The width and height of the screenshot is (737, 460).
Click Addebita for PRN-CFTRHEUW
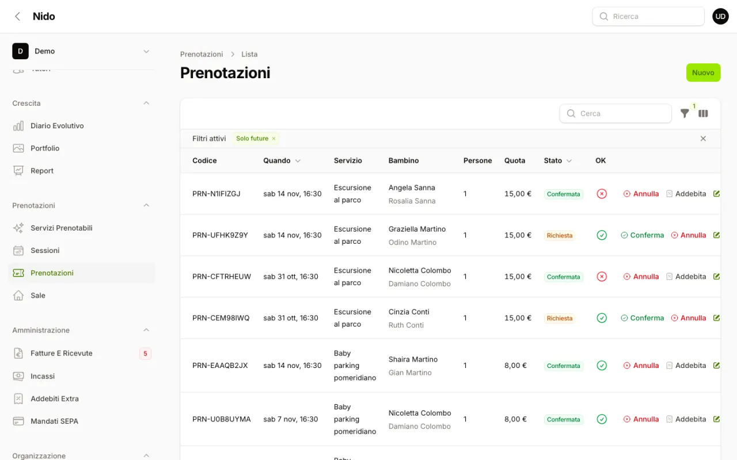tap(686, 277)
